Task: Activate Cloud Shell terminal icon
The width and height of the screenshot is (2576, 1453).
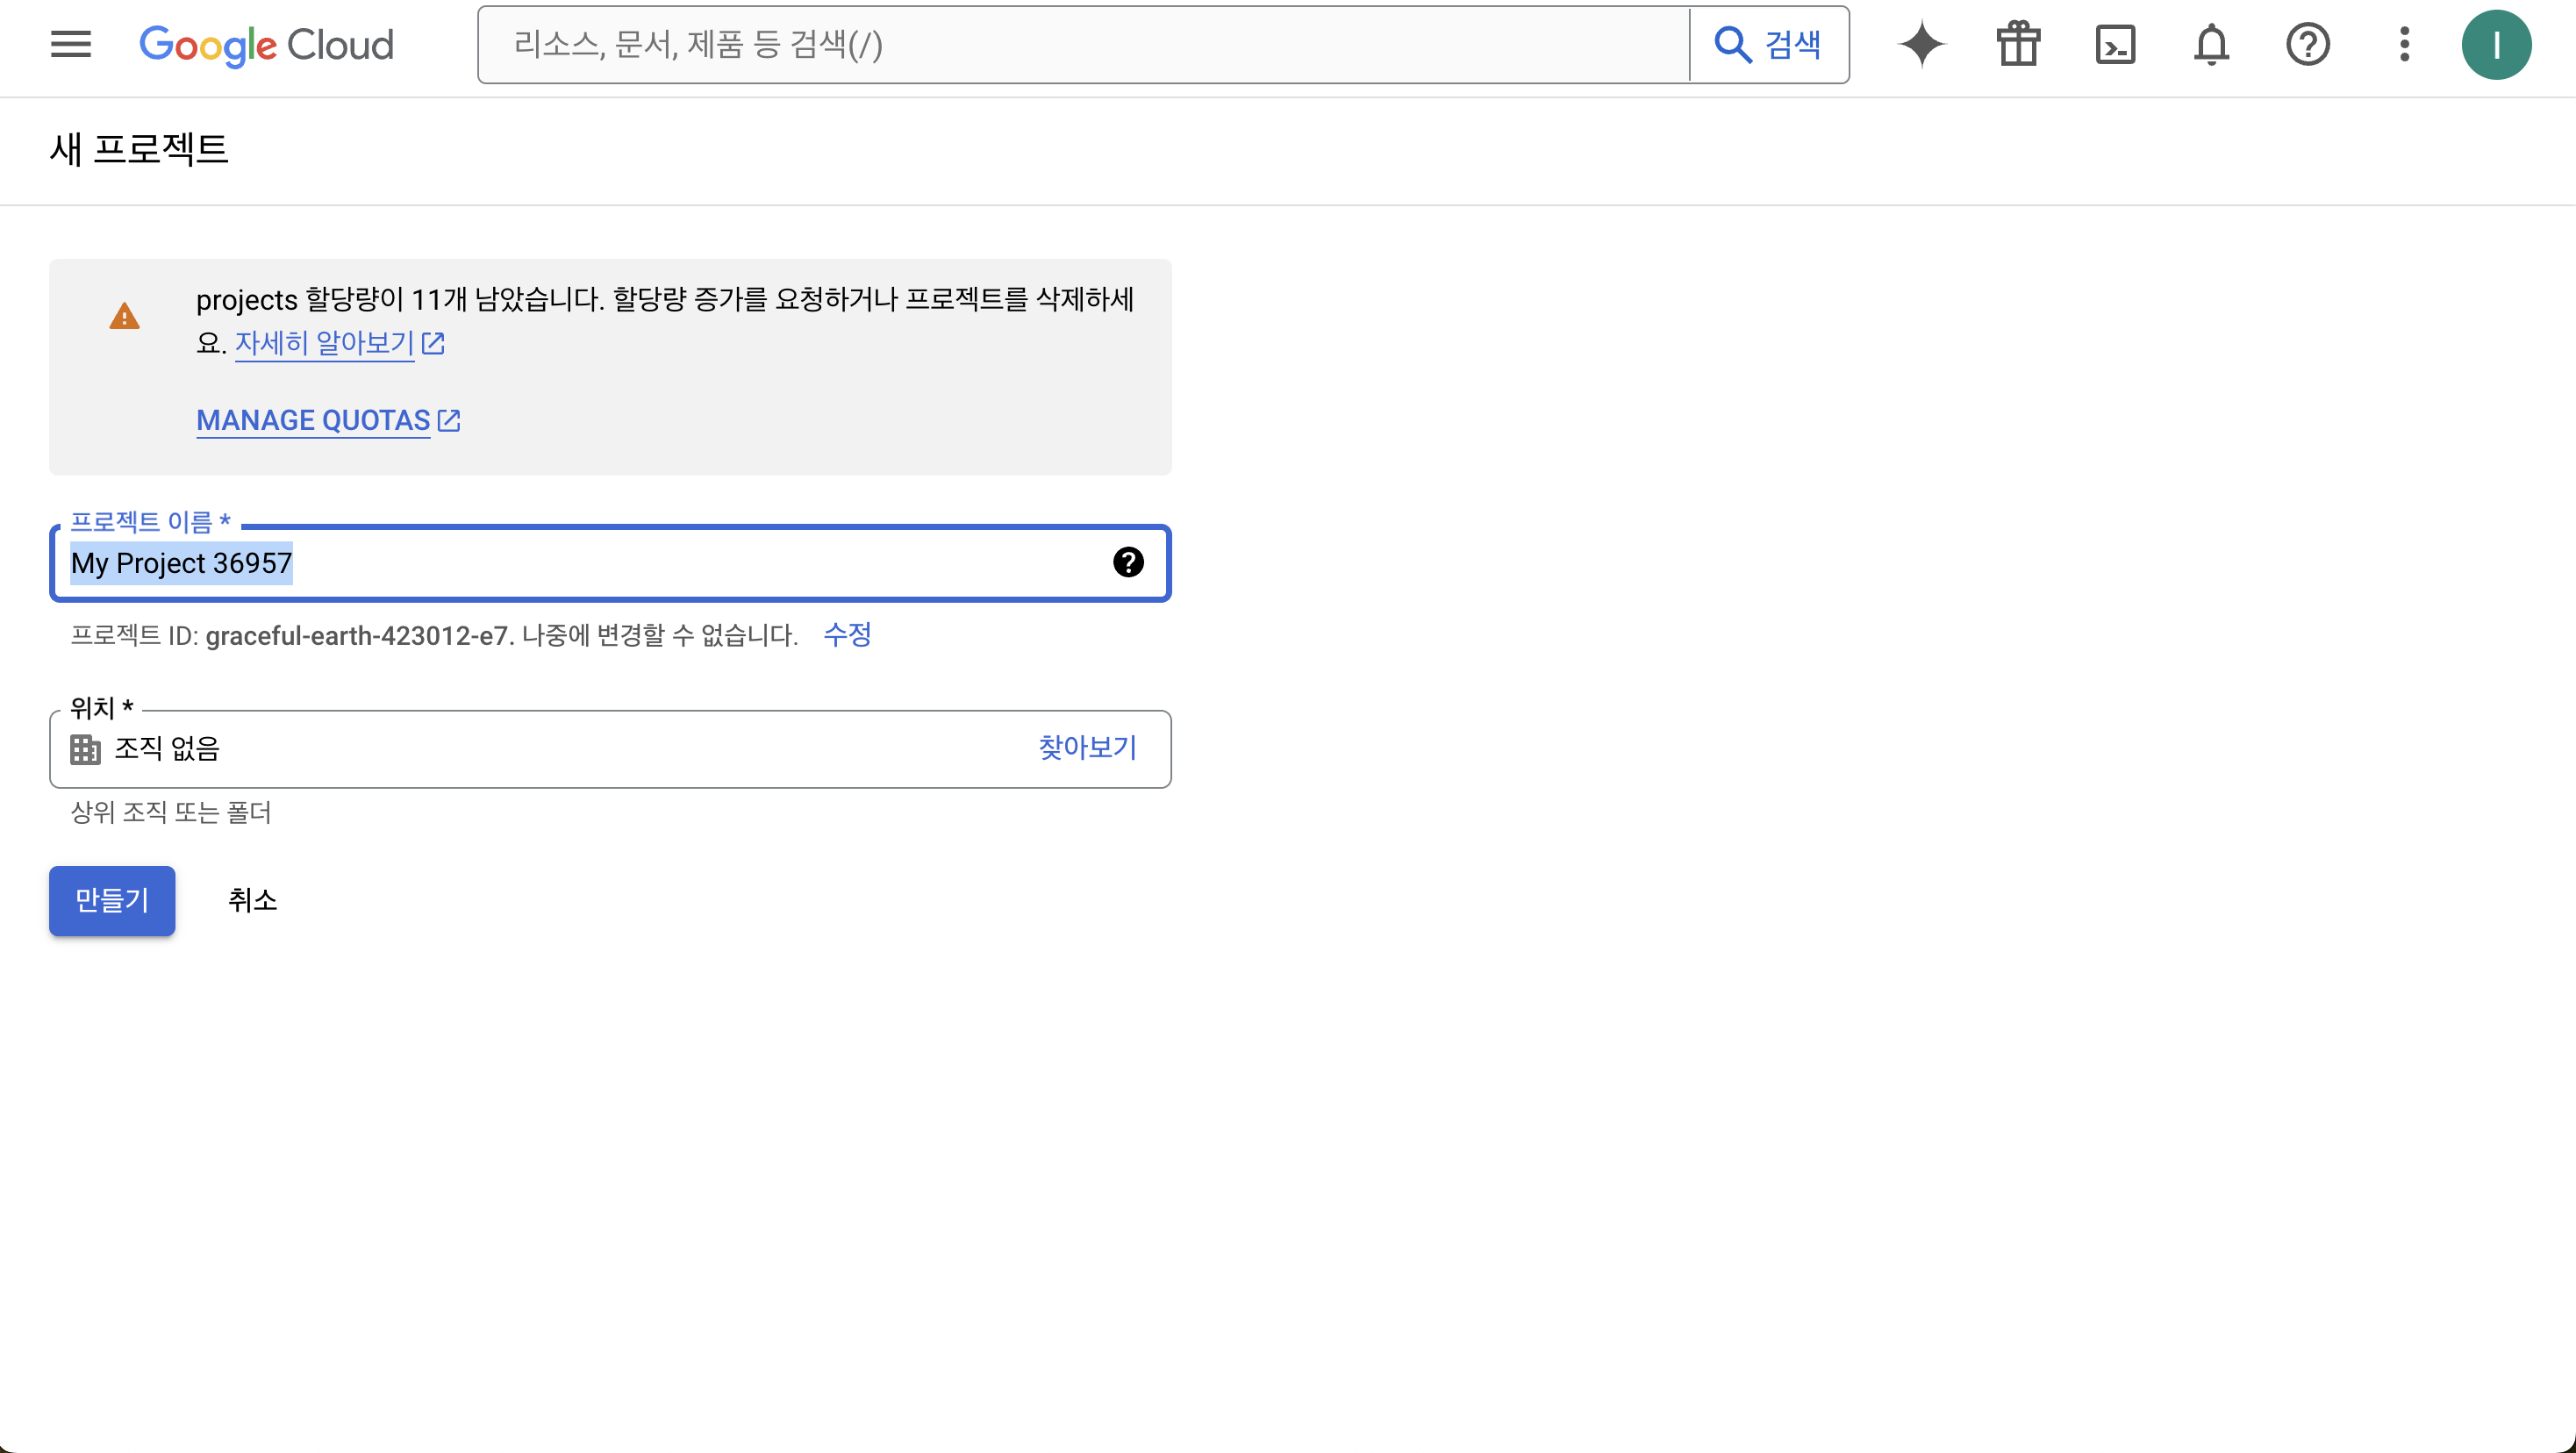Action: click(2115, 44)
